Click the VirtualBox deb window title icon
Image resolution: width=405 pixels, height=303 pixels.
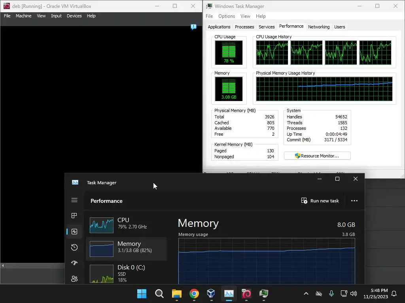click(6, 6)
